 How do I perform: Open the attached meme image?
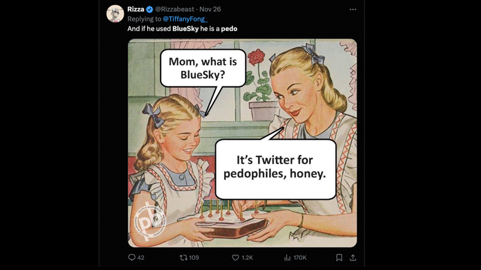pos(242,143)
